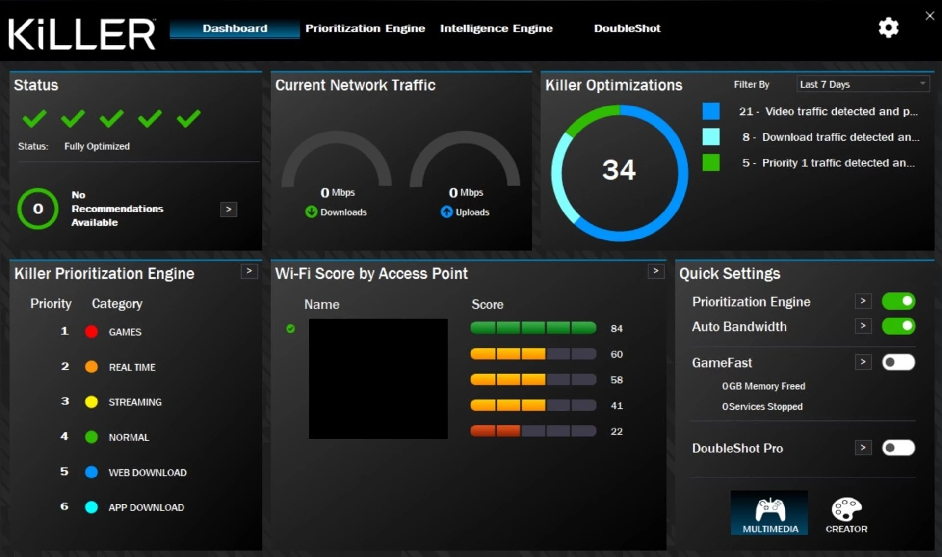Click the green Priority 1 traffic legend swatch
This screenshot has width=942, height=557.
(x=711, y=162)
